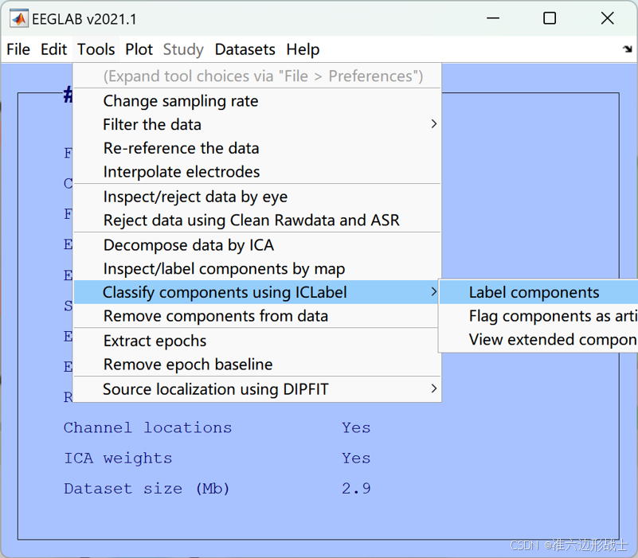This screenshot has height=558, width=638.
Task: Choose Remove components from data
Action: [x=257, y=316]
